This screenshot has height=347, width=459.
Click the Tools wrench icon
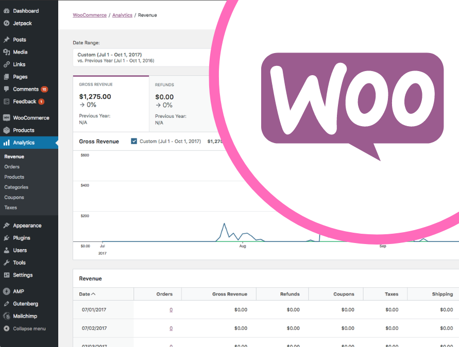pos(7,263)
